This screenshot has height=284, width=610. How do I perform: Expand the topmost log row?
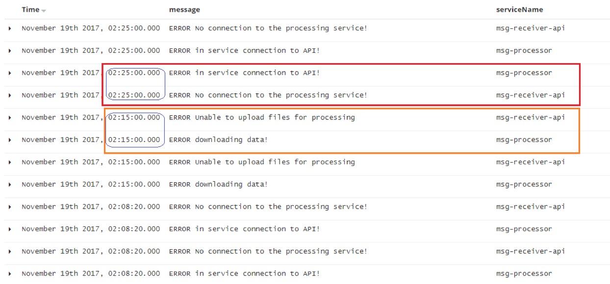(x=10, y=28)
